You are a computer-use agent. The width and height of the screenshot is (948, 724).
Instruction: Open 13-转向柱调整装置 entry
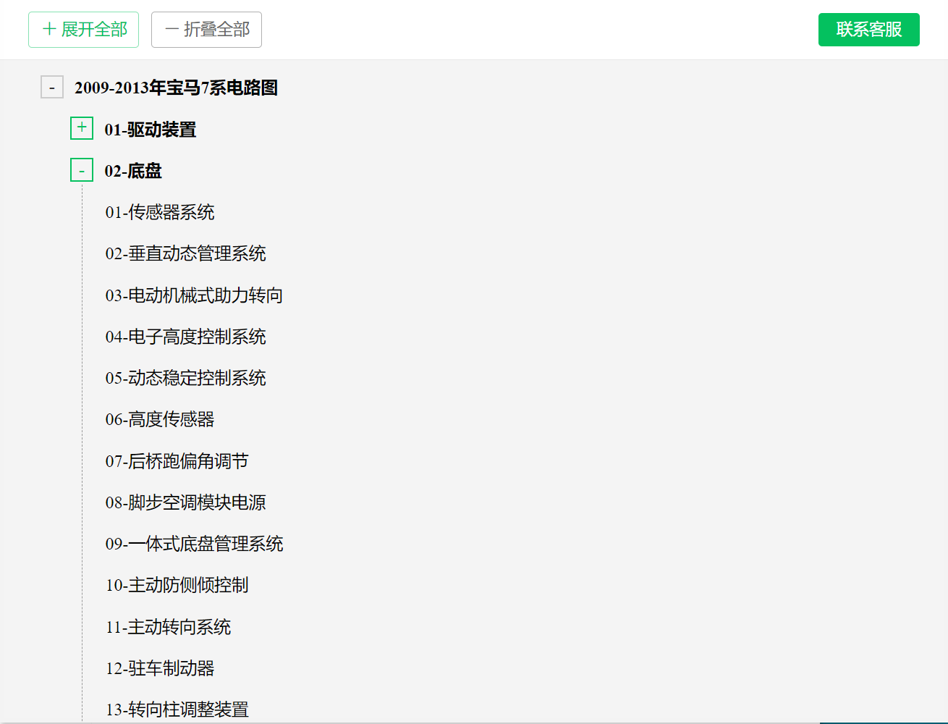click(177, 710)
